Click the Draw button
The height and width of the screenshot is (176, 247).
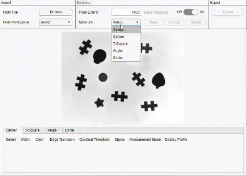[153, 22]
